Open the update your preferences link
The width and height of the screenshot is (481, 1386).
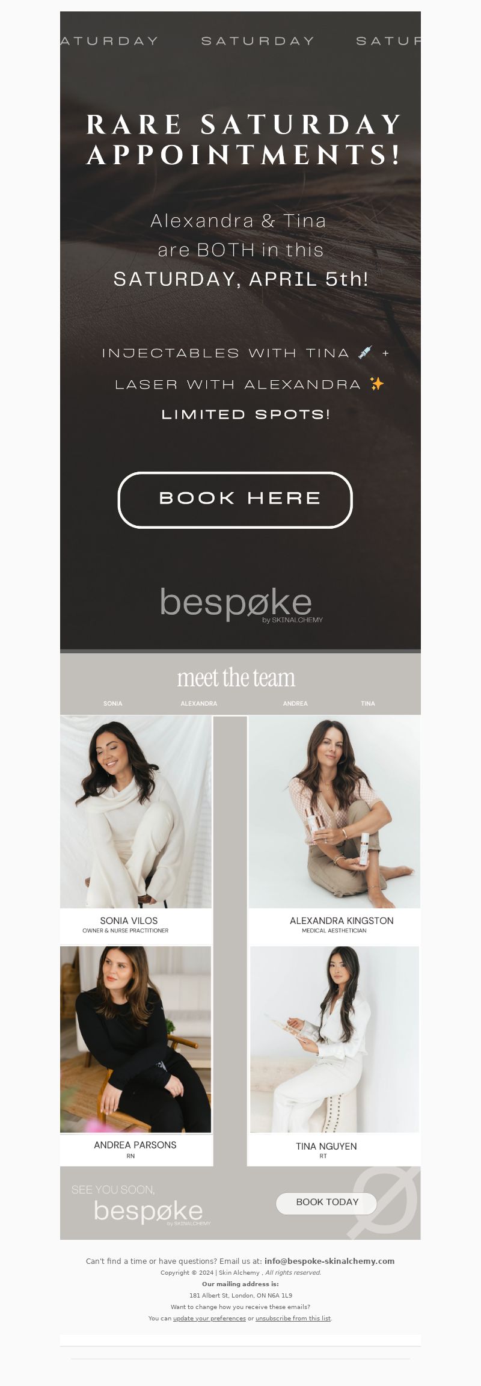[209, 1318]
